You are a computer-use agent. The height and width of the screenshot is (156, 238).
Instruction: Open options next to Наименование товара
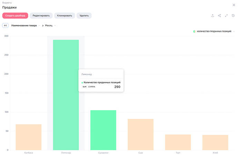point(39,25)
